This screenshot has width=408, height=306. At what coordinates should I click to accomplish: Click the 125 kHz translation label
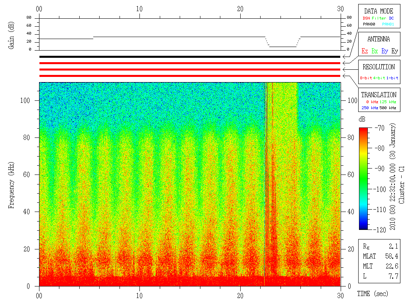[388, 102]
